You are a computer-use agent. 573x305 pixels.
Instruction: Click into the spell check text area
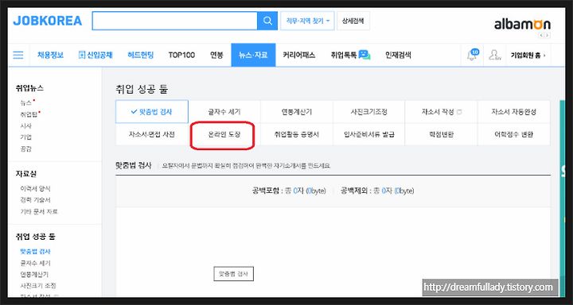click(x=333, y=252)
